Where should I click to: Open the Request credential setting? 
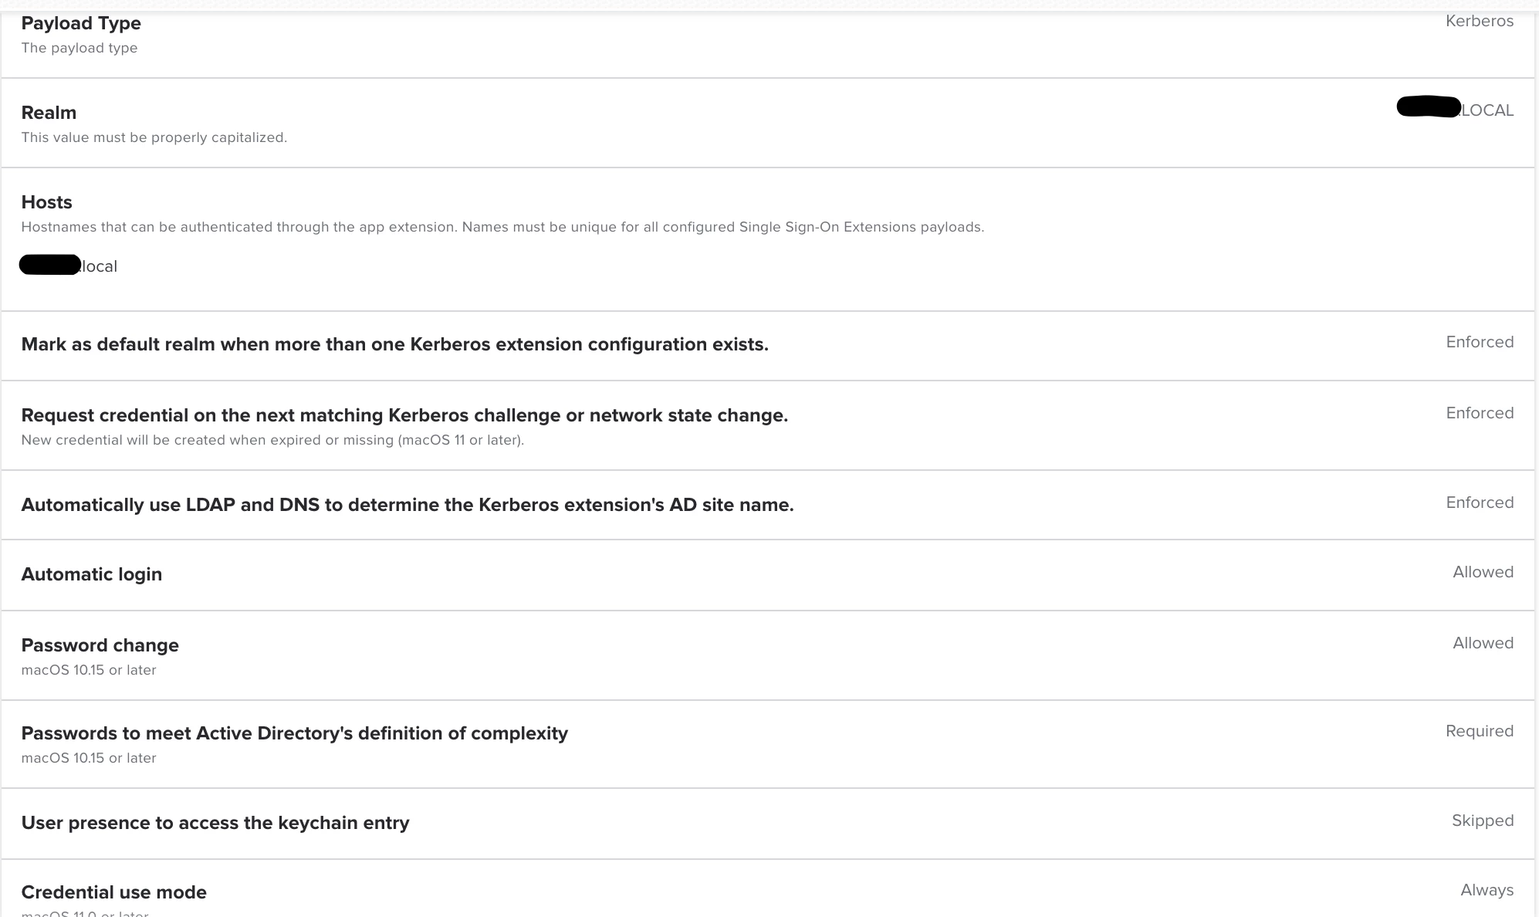click(768, 425)
